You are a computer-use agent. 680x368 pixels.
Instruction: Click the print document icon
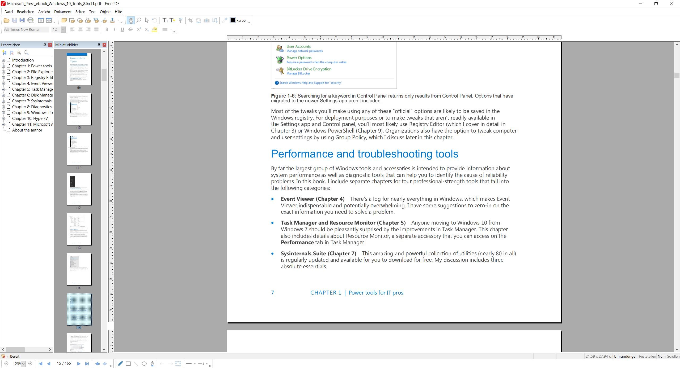(x=31, y=20)
